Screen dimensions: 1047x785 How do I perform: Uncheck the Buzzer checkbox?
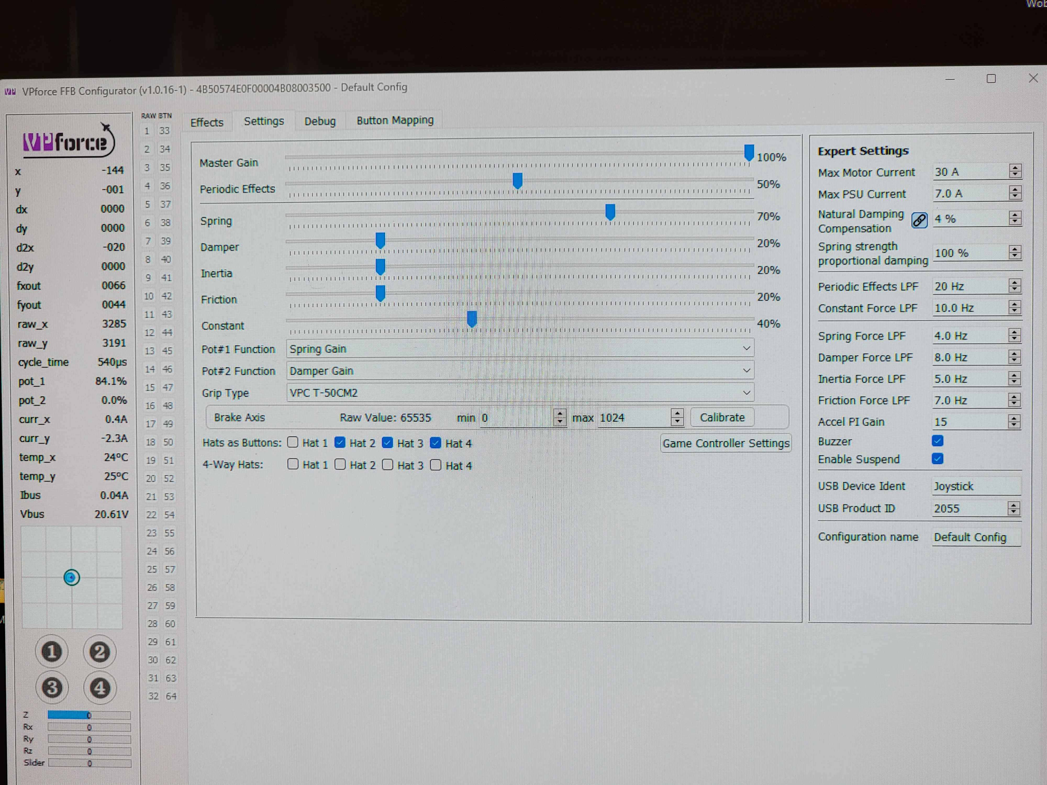[x=937, y=441]
